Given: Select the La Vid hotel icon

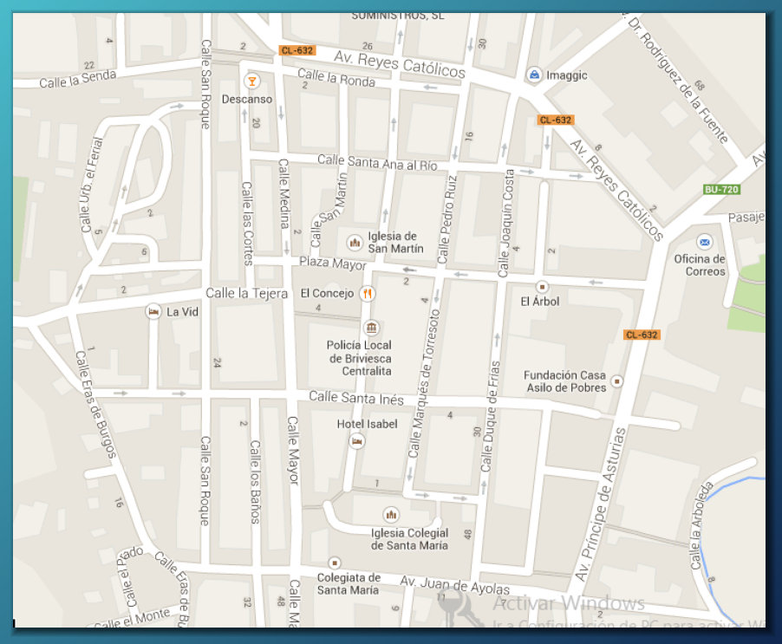Looking at the screenshot, I should pos(153,311).
